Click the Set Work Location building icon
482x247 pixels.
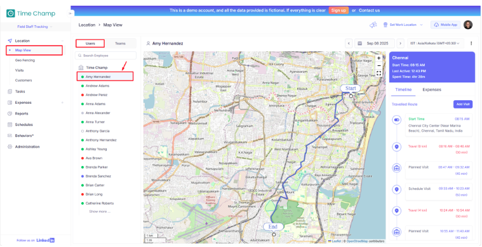(385, 25)
